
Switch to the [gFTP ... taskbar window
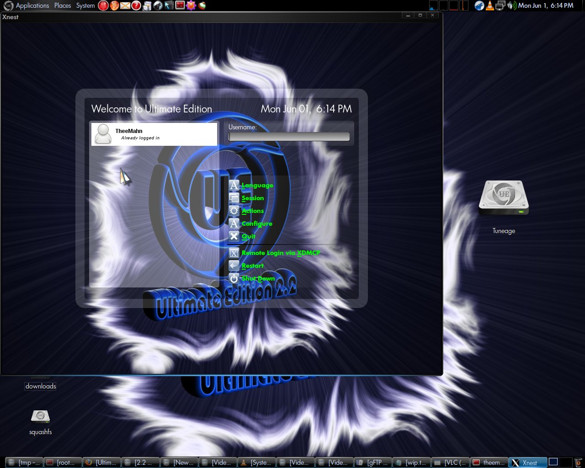[x=373, y=463]
